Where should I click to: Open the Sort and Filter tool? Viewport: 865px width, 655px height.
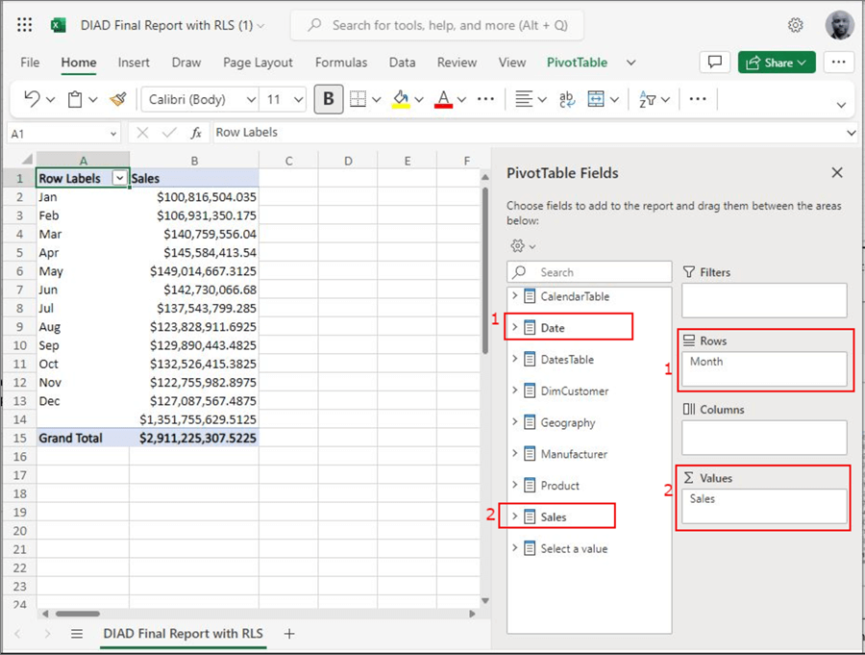647,99
